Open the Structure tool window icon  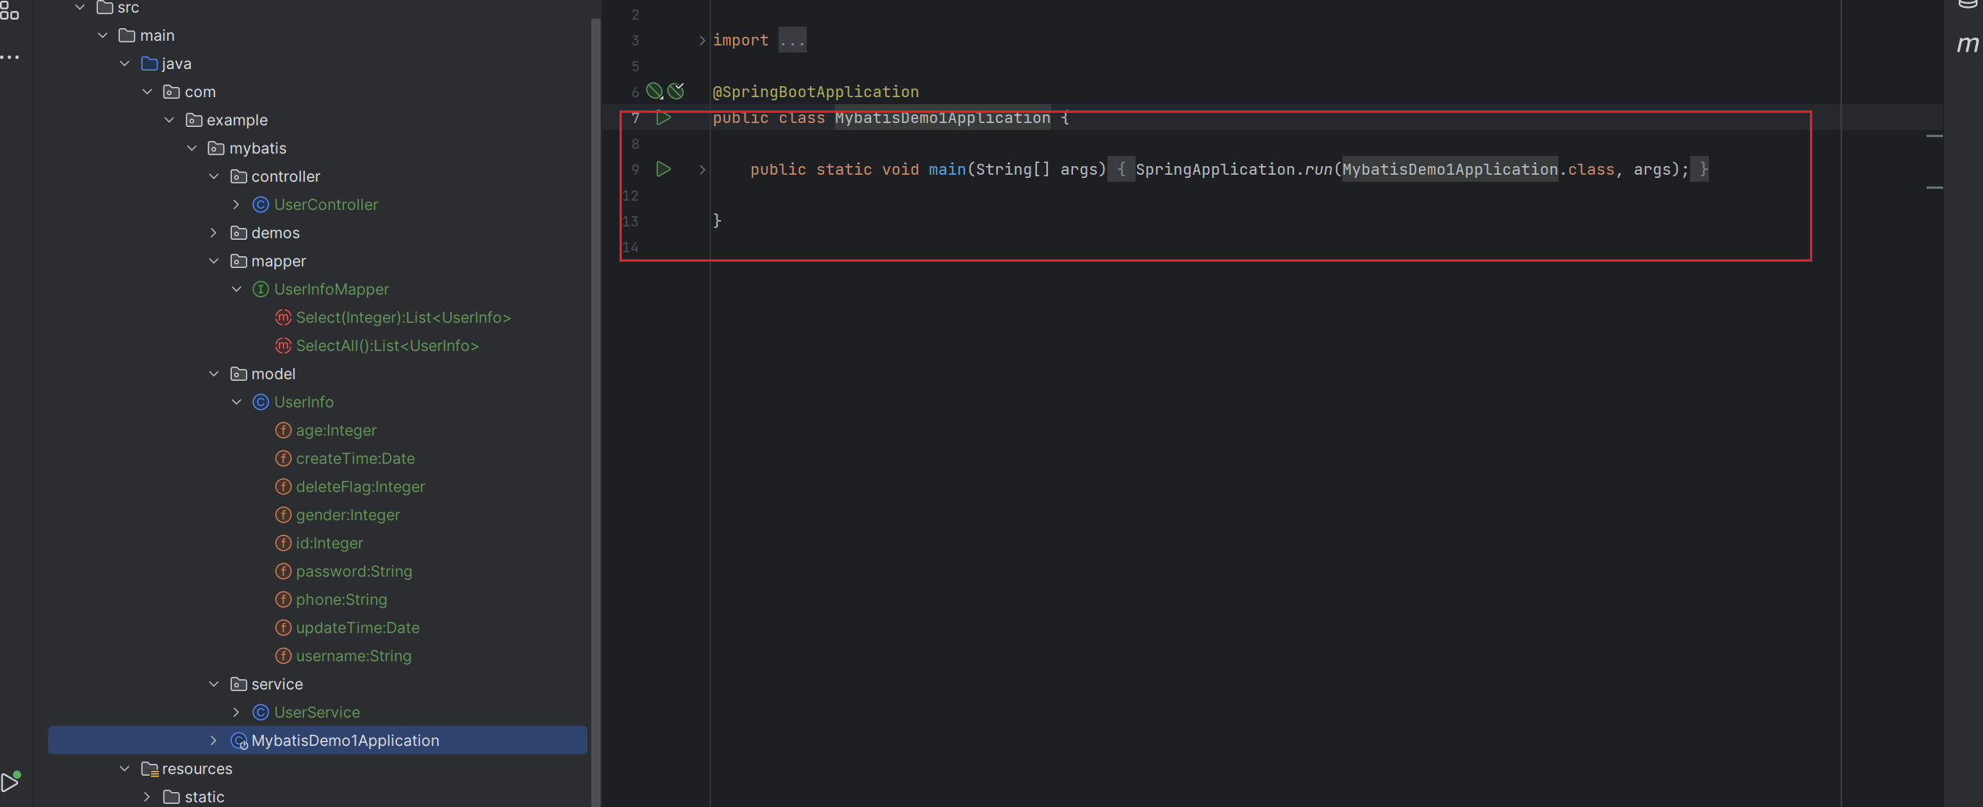(10, 9)
